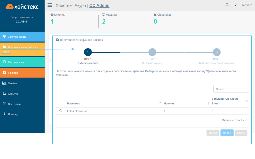255x159 pixels.
Task: Expand the Меню dropdown
Action: tap(247, 5)
